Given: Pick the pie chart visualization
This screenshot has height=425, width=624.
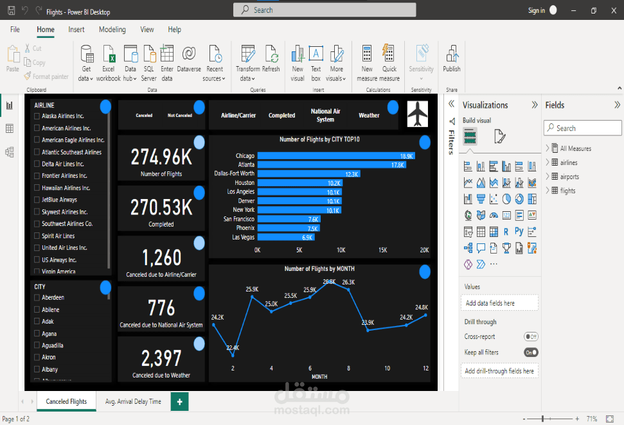Looking at the screenshot, I should [506, 198].
